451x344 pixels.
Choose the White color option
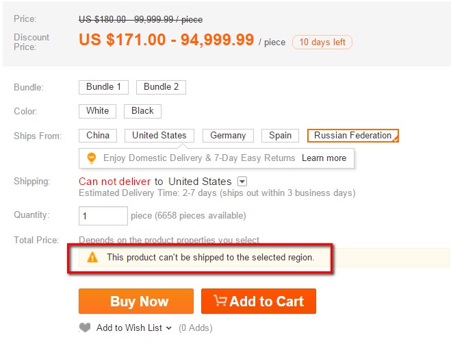(x=98, y=111)
